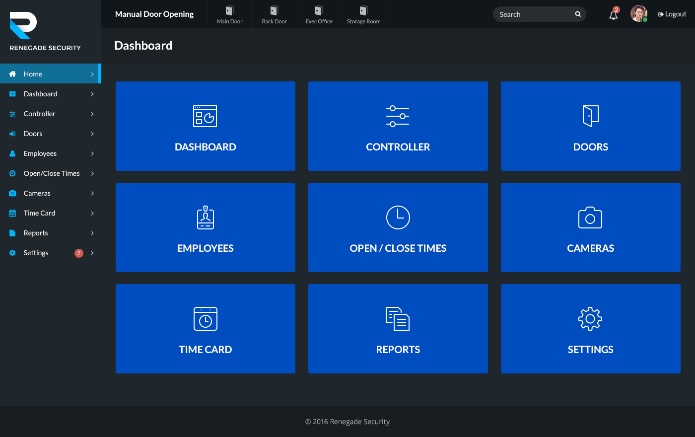This screenshot has width=695, height=437.
Task: Select the Time Card calendar icon in sidebar
Action: click(x=12, y=213)
